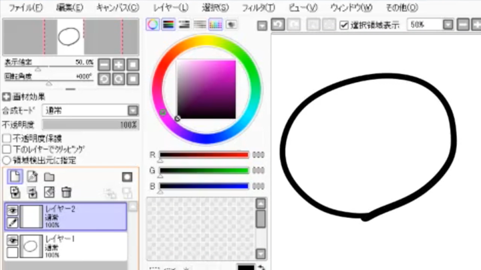This screenshot has height=270, width=481.
Task: Open the ビュー menu
Action: pos(303,7)
